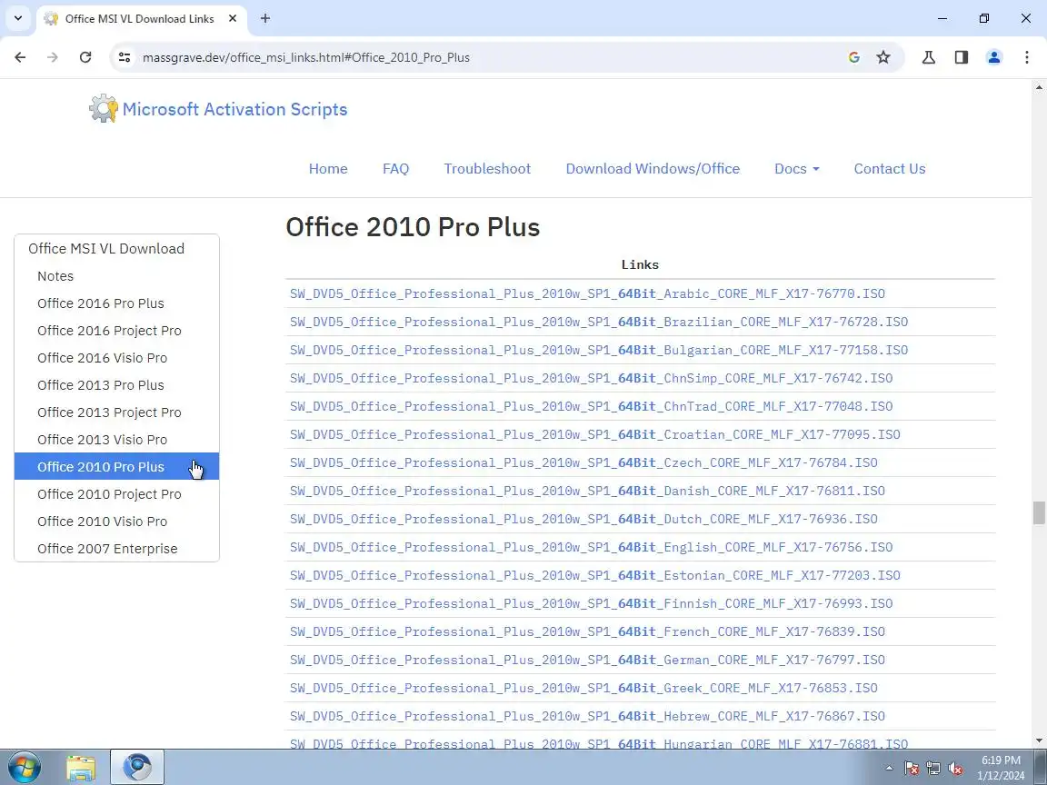This screenshot has width=1047, height=785.
Task: Download the 64Bit Greek ISO link
Action: [583, 688]
